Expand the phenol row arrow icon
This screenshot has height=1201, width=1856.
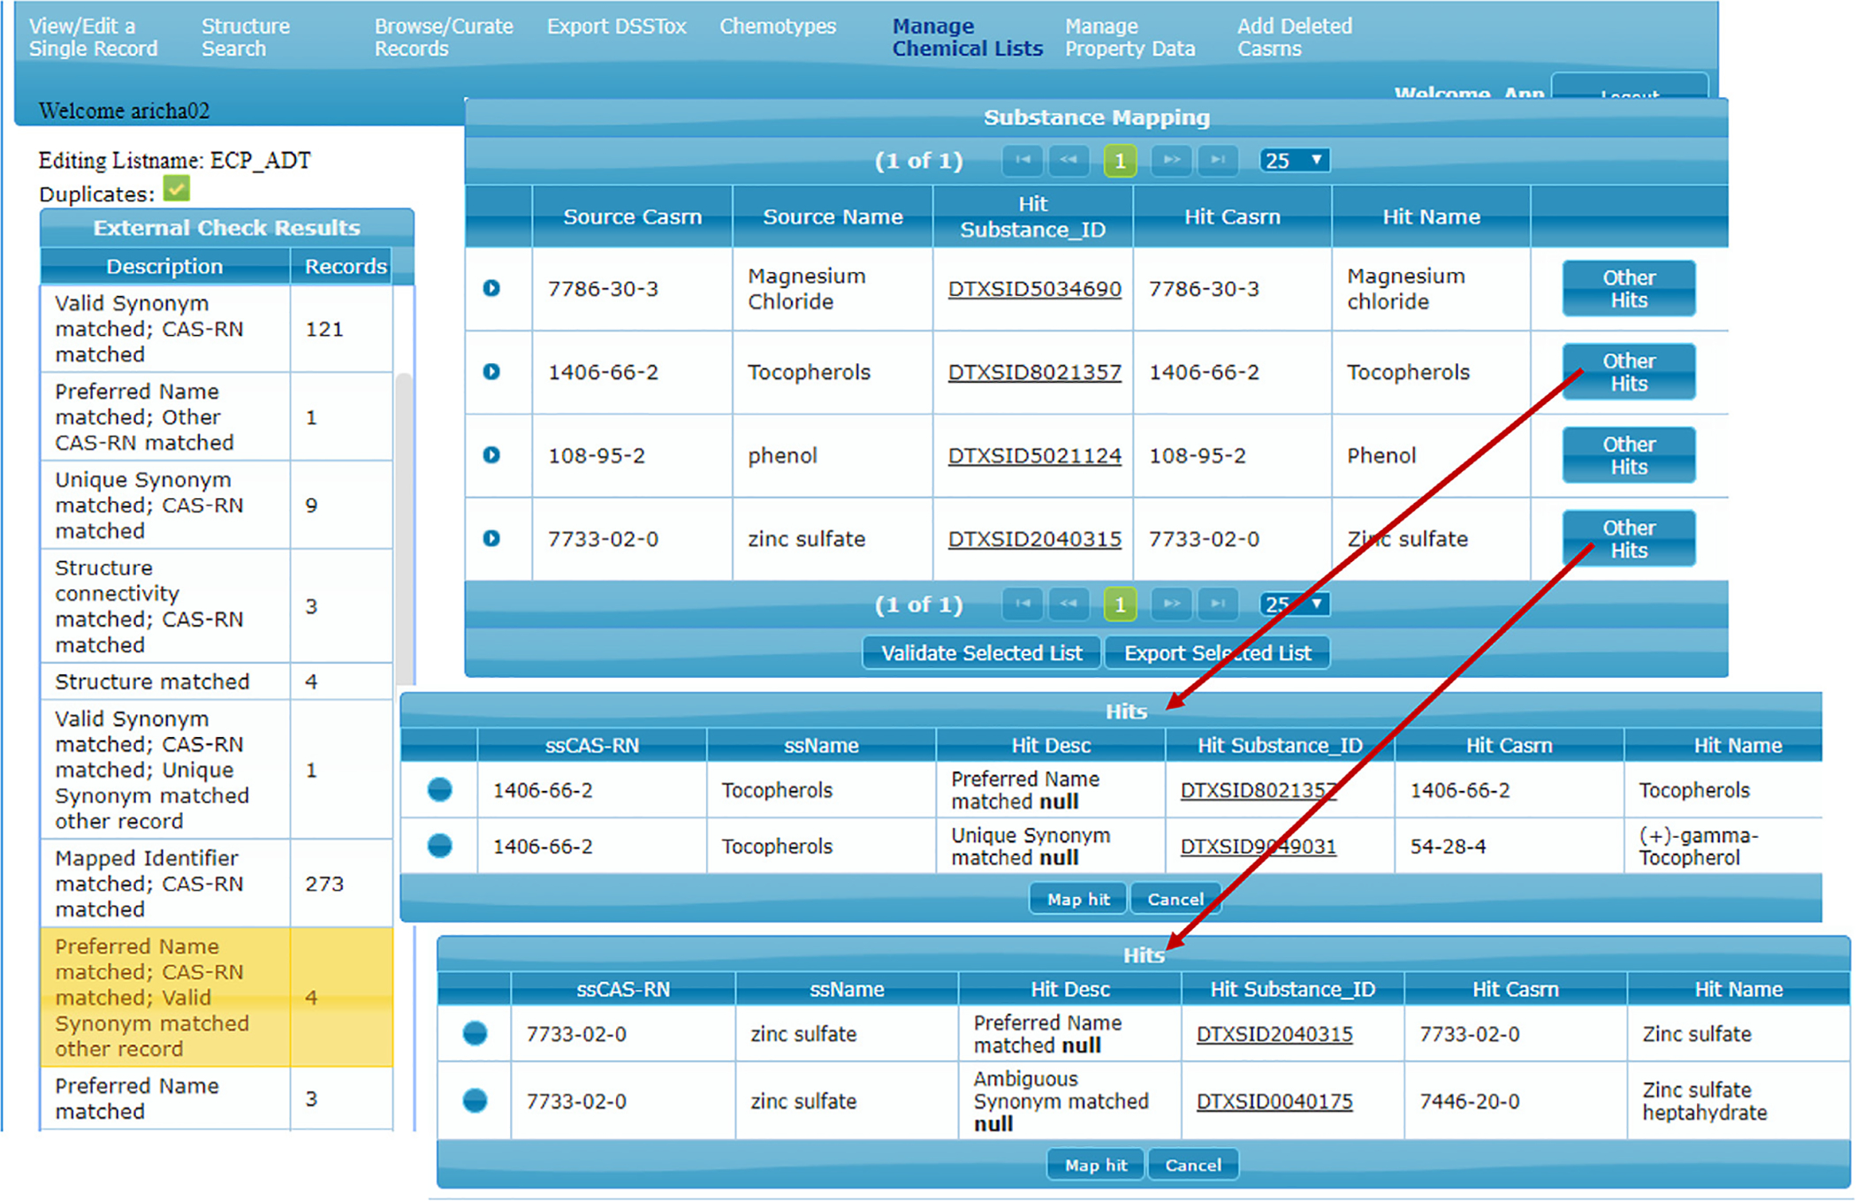(x=491, y=455)
